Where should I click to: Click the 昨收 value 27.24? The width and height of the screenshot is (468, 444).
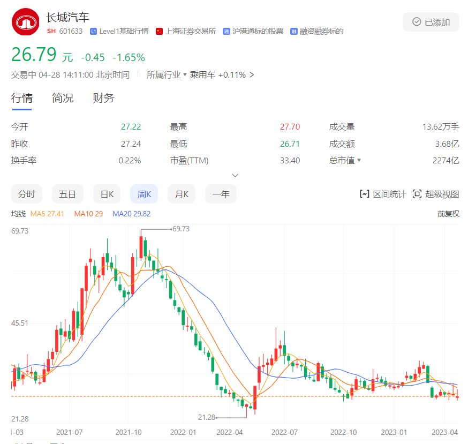pyautogui.click(x=131, y=144)
